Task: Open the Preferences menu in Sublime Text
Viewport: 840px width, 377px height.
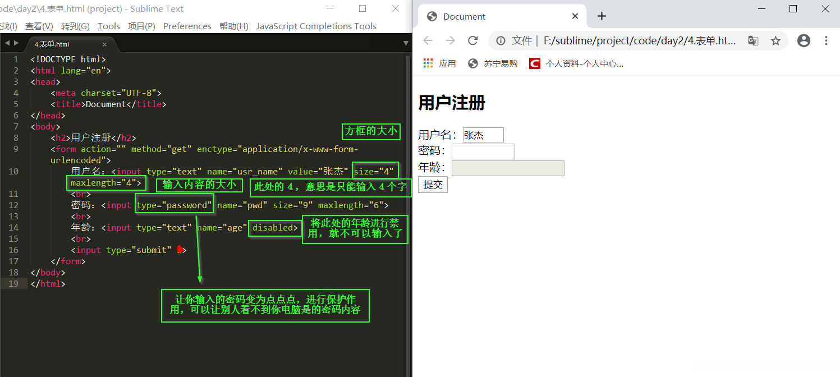Action: tap(187, 26)
